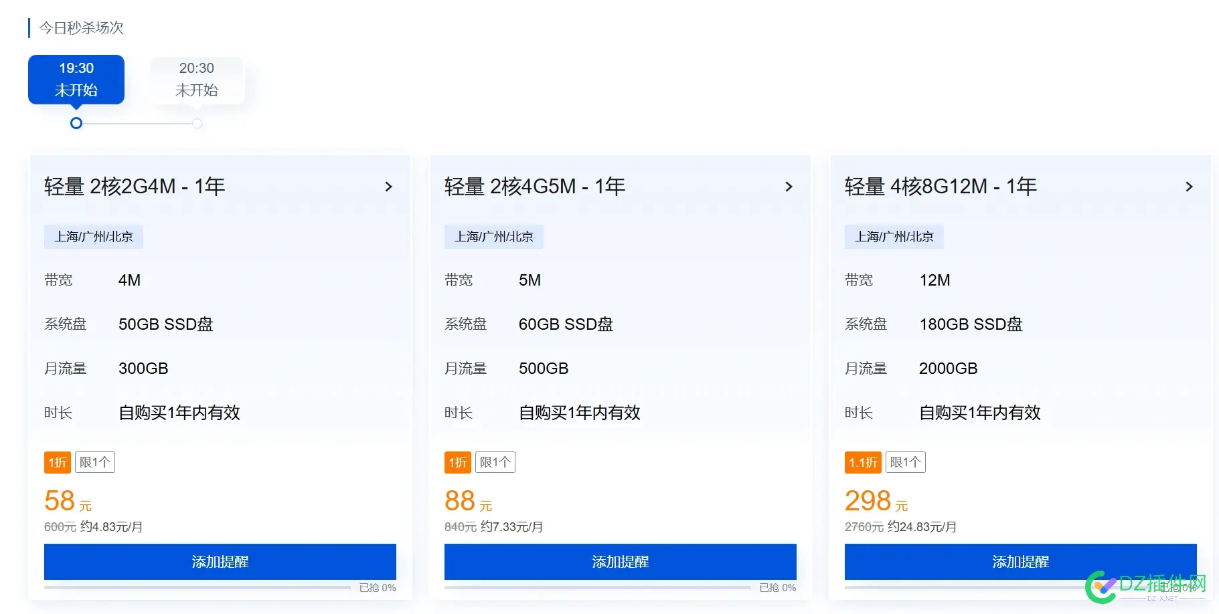Click 上海/广州/北京 tag on the 4核8G12M card
The width and height of the screenshot is (1219, 614).
[894, 237]
